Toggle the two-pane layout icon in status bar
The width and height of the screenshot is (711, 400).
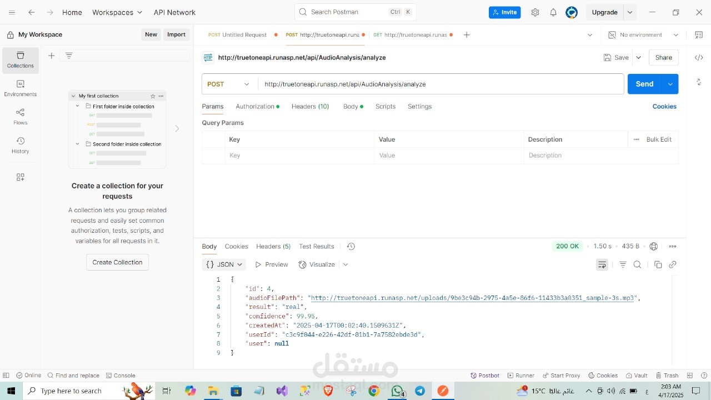tap(690, 376)
